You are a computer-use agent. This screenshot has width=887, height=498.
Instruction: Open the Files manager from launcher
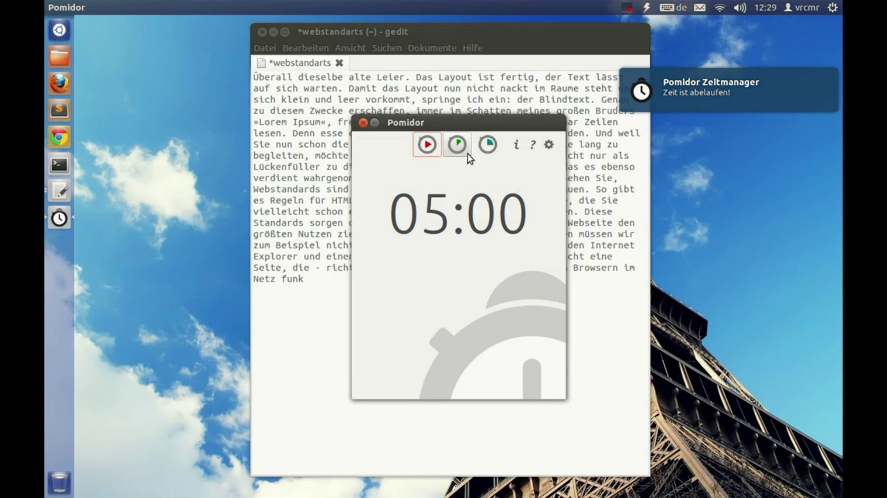(x=59, y=57)
